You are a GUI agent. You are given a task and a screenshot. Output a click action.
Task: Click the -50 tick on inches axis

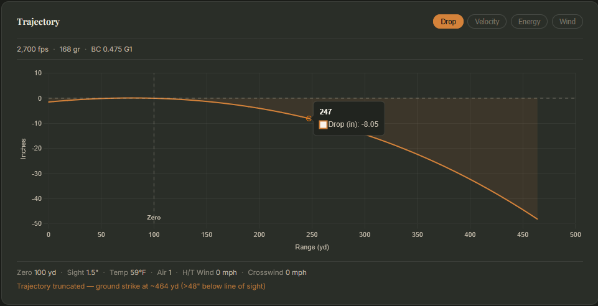coord(37,224)
